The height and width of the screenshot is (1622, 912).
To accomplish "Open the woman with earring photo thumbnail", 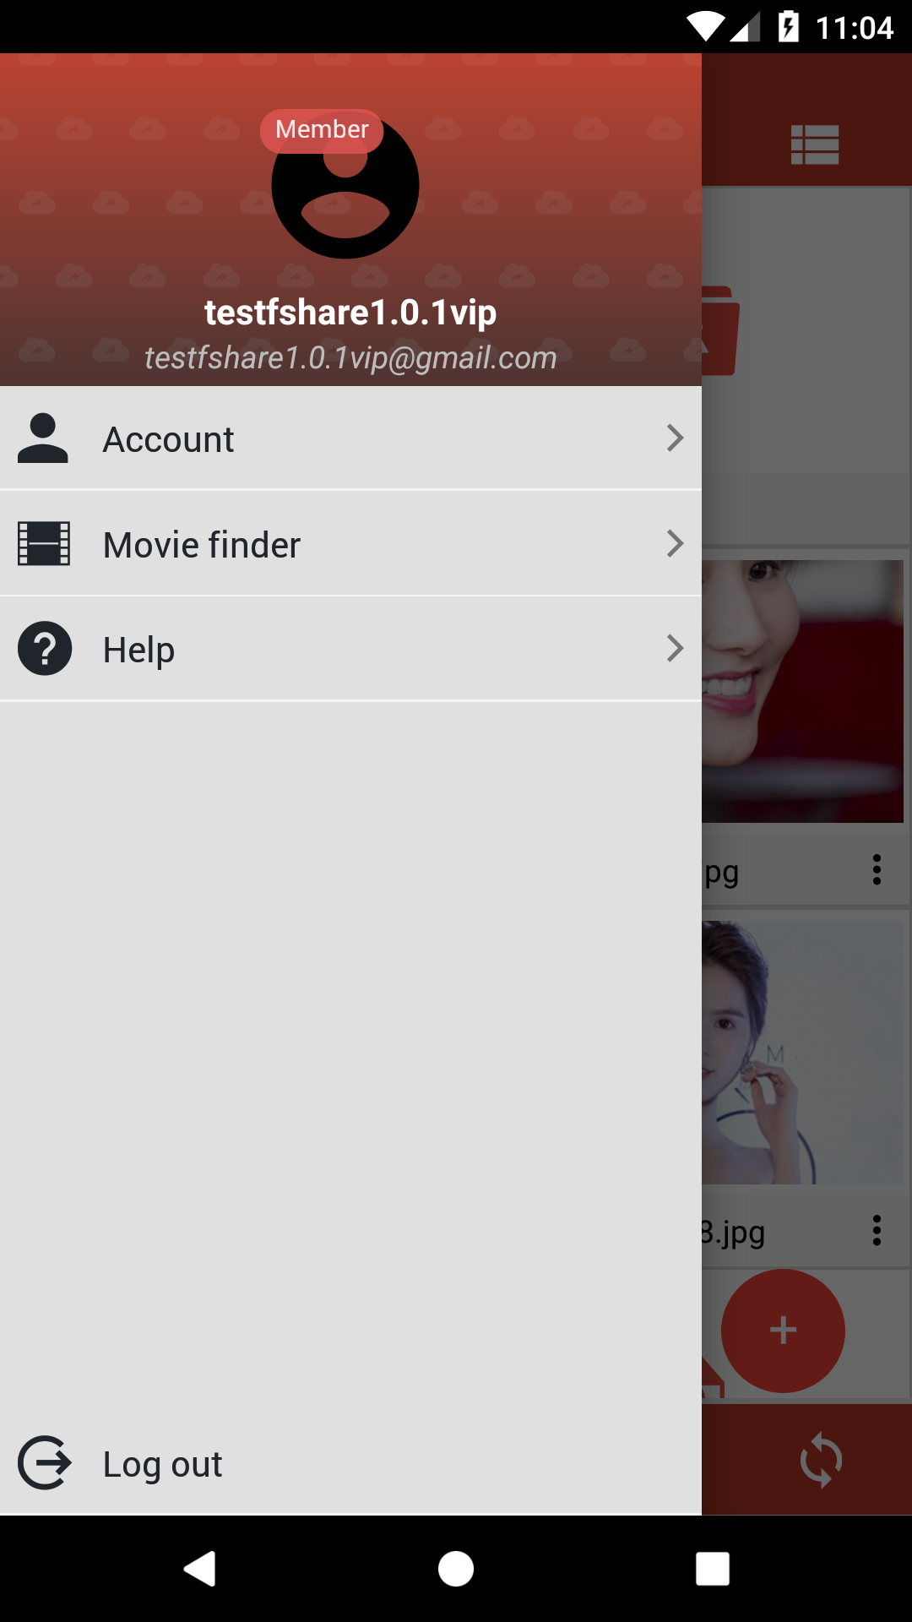I will coord(802,1053).
